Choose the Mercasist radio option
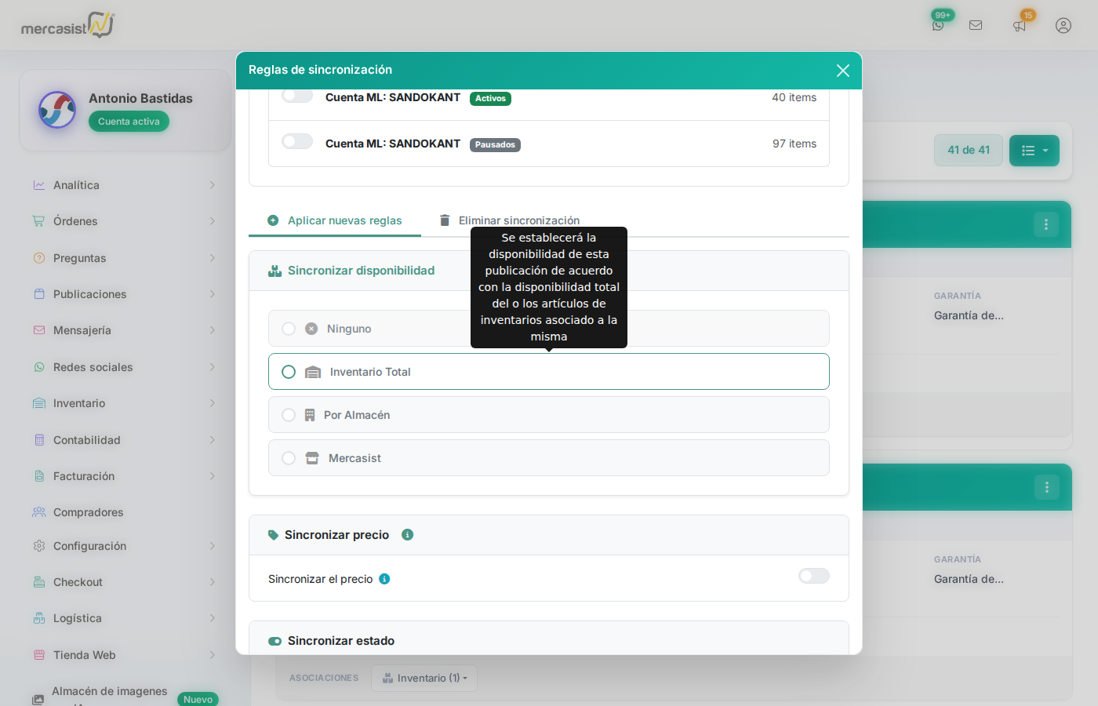Viewport: 1098px width, 706px height. 289,458
